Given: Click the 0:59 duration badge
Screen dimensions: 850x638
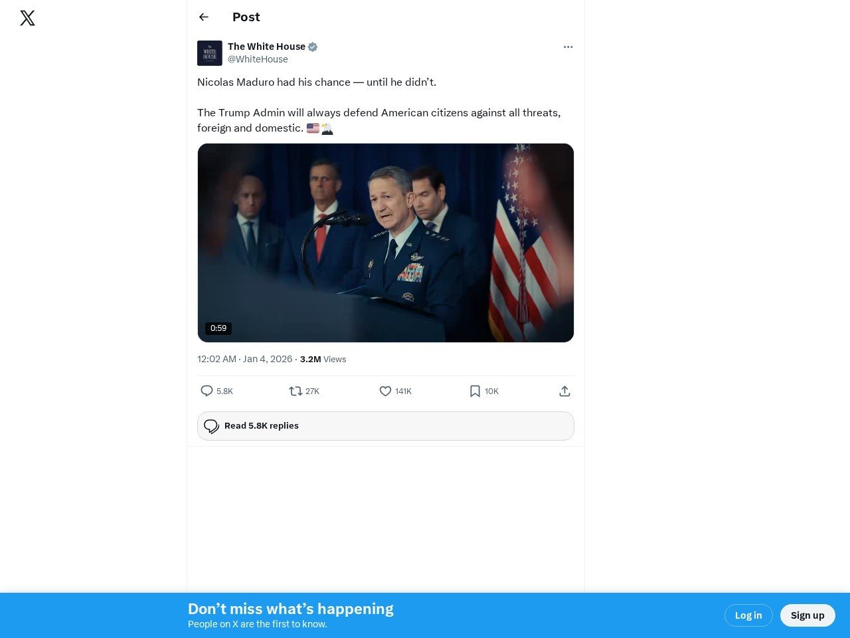Looking at the screenshot, I should click(218, 328).
